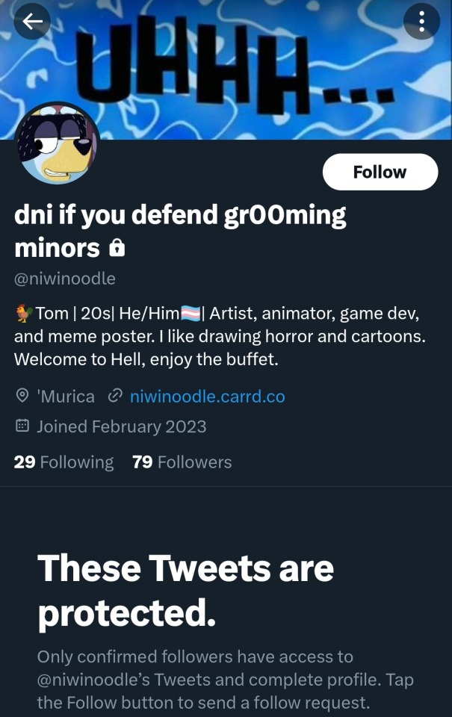View the 29 Following list
The width and height of the screenshot is (452, 717).
(x=64, y=462)
